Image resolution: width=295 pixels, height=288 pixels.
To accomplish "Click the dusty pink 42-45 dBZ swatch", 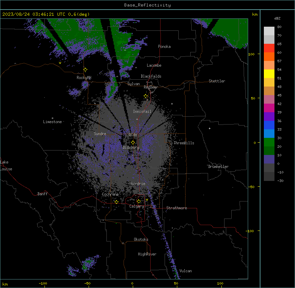I will coord(269,100).
